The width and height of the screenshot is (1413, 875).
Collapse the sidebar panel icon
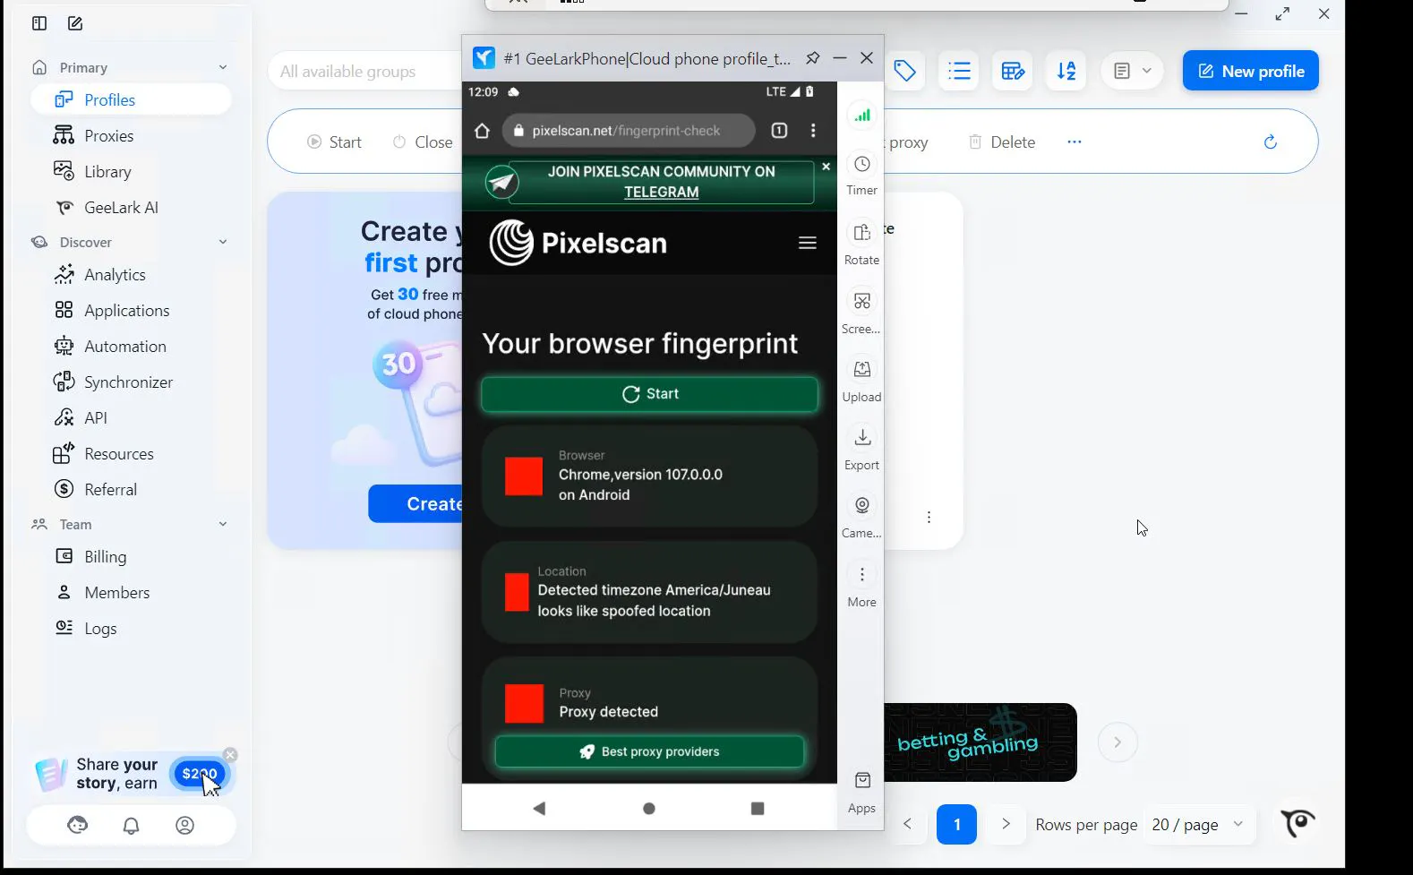(39, 23)
